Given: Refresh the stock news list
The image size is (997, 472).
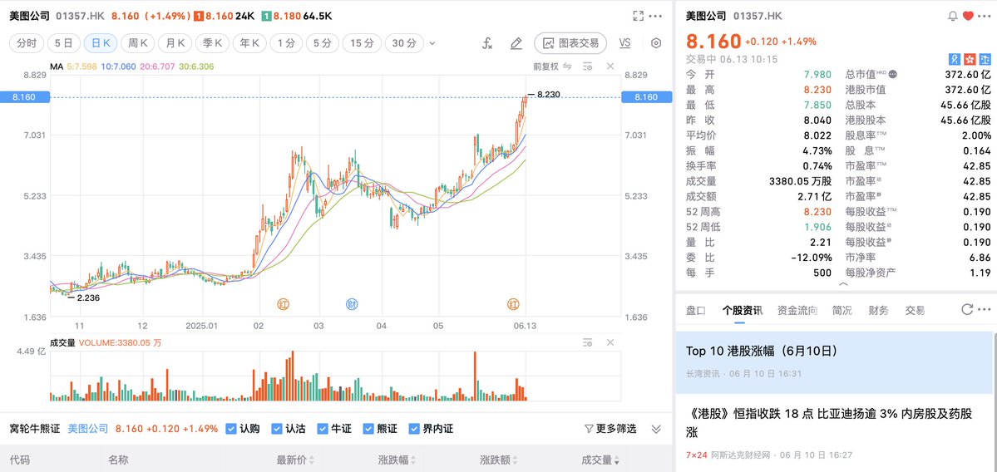Looking at the screenshot, I should pos(966,309).
